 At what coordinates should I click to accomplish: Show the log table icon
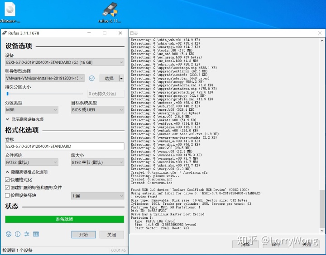pyautogui.click(x=36, y=234)
